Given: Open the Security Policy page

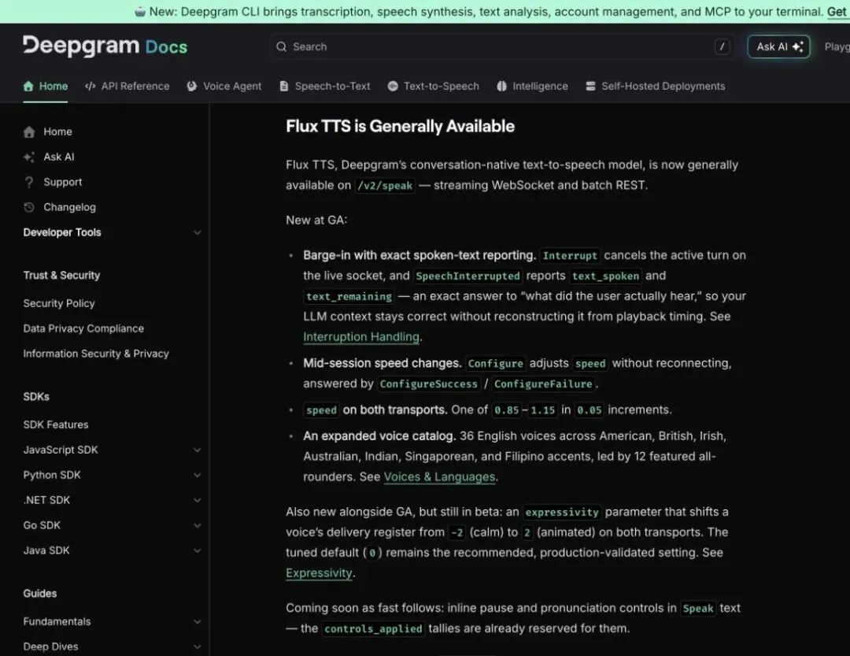Looking at the screenshot, I should [x=59, y=303].
